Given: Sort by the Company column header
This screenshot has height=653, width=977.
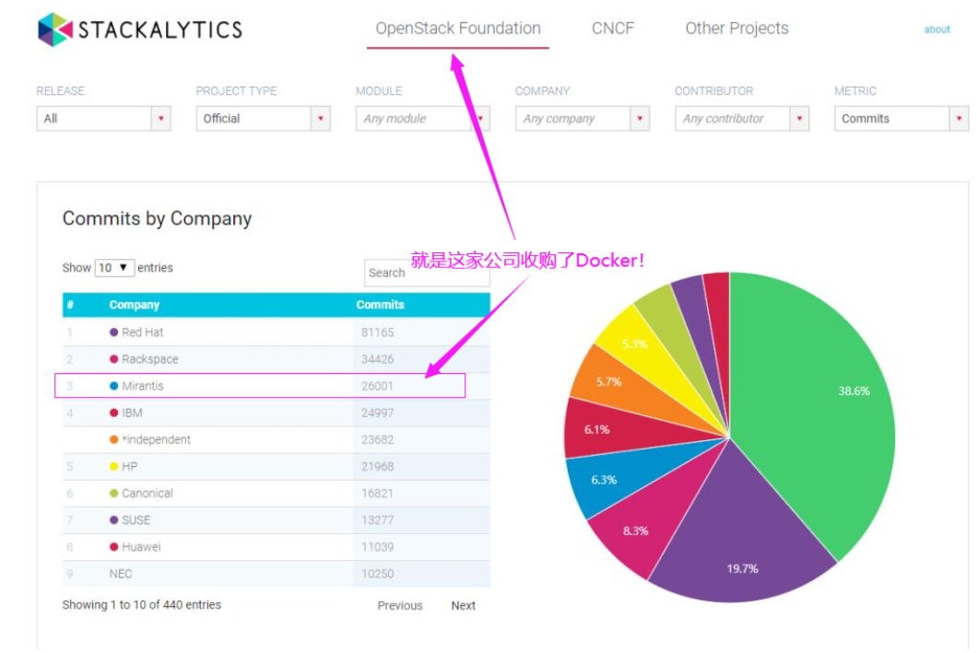Looking at the screenshot, I should tap(134, 305).
